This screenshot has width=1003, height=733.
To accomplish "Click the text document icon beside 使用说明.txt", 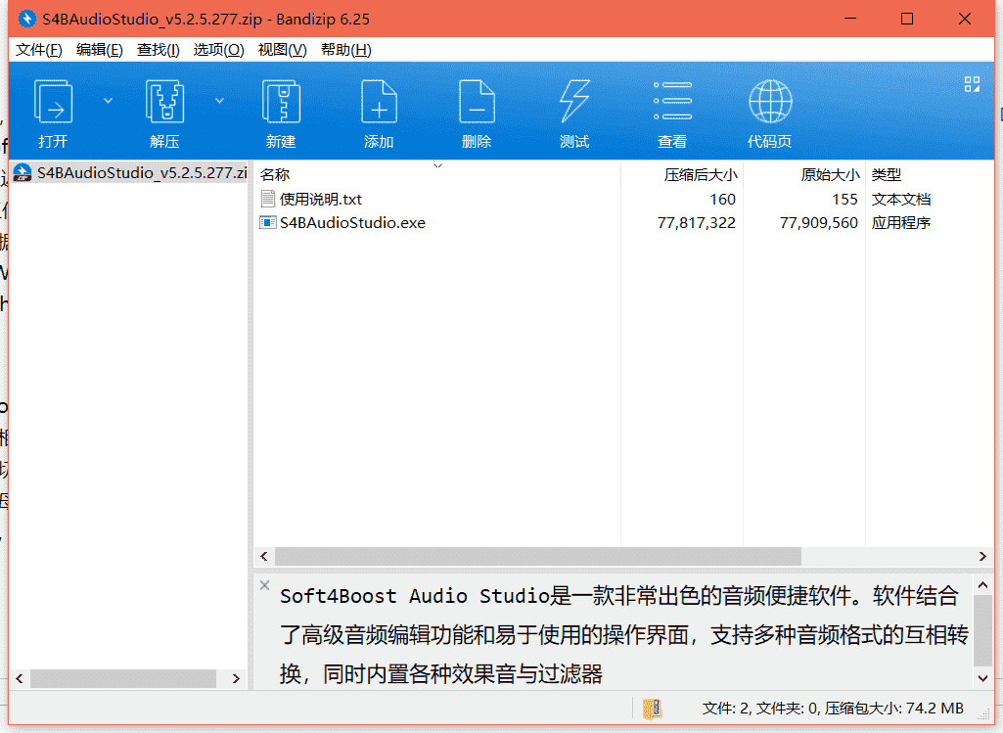I will click(268, 199).
